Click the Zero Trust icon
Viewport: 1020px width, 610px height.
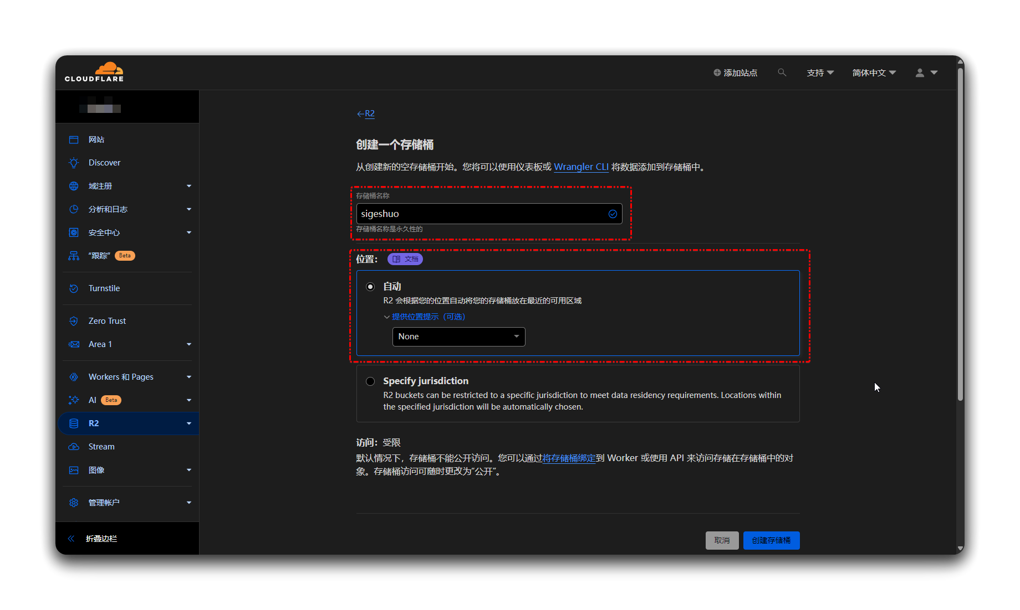coord(74,321)
